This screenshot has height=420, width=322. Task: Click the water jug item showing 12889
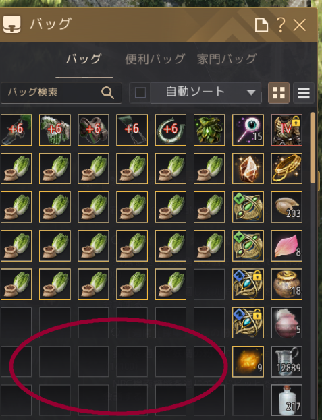click(287, 361)
